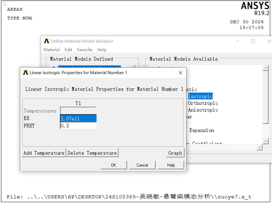Image resolution: width=272 pixels, height=203 pixels.
Task: Click the T1 column header
Action: pos(78,103)
